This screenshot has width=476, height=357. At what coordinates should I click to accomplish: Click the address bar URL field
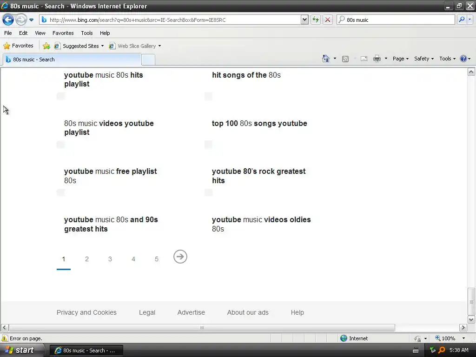pyautogui.click(x=170, y=20)
